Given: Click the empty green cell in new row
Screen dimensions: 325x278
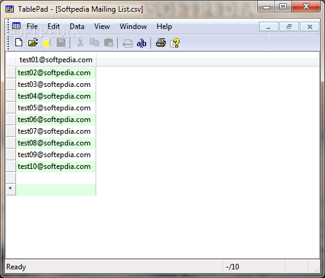Looking at the screenshot, I should 56,190.
